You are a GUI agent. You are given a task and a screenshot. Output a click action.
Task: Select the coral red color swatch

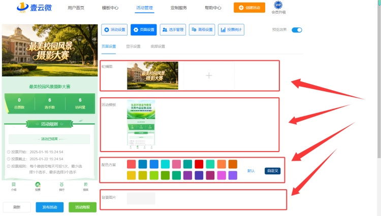(x=132, y=164)
